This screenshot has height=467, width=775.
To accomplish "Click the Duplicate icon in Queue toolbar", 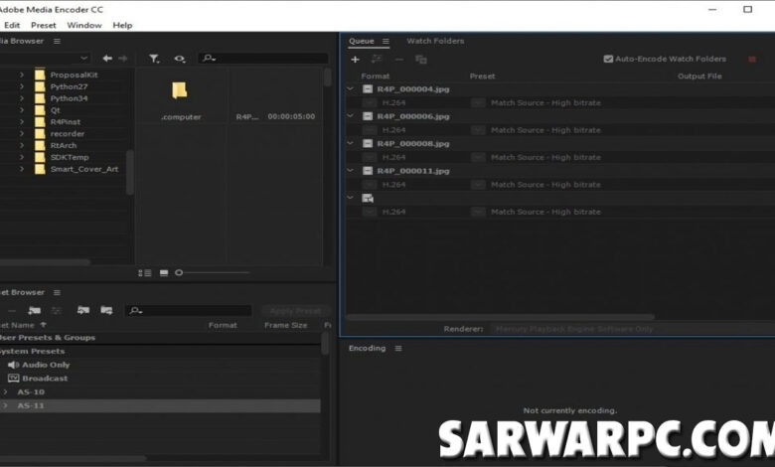I will 421,60.
